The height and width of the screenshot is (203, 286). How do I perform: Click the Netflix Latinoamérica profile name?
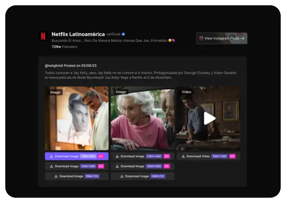pyautogui.click(x=78, y=34)
